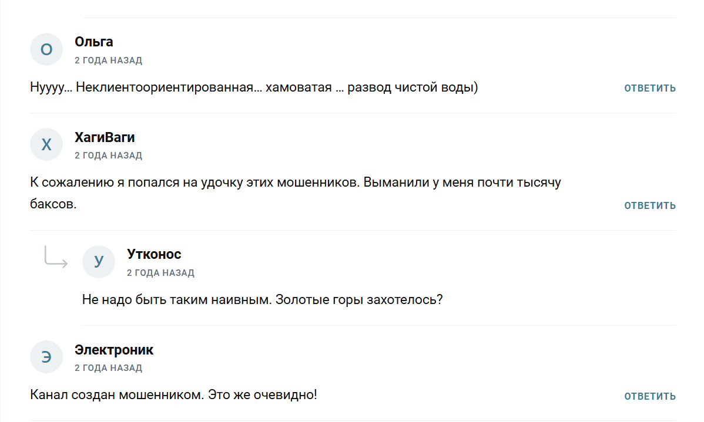Reply to Ольга's comment with ОТВЕТИТЬ

(x=650, y=89)
